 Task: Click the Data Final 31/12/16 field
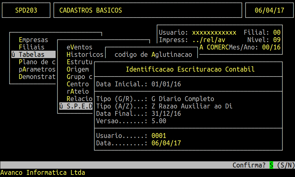click(x=166, y=114)
